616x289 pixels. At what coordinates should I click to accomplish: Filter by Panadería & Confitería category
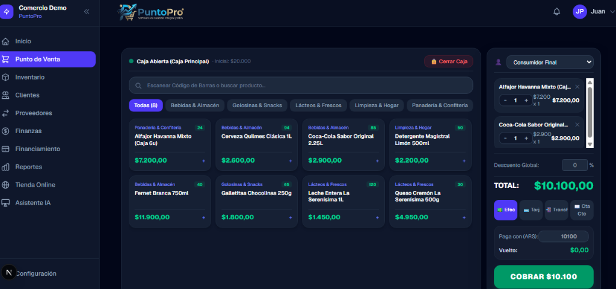pos(440,105)
